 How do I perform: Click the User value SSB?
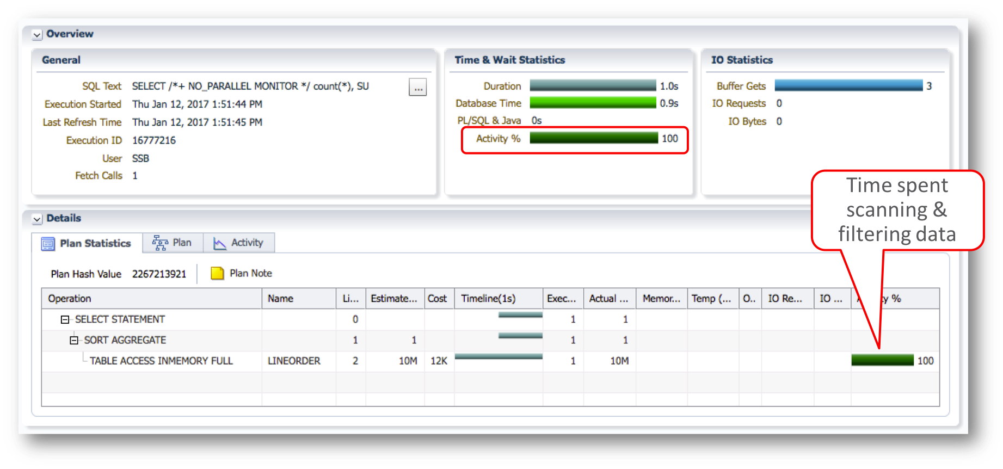pyautogui.click(x=140, y=158)
